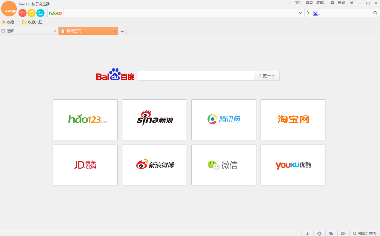Click the download arrow in status bar

tap(307, 233)
